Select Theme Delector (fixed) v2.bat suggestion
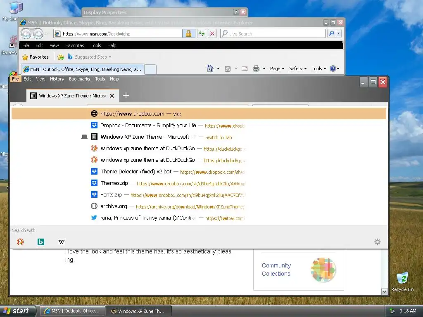 tap(199, 171)
